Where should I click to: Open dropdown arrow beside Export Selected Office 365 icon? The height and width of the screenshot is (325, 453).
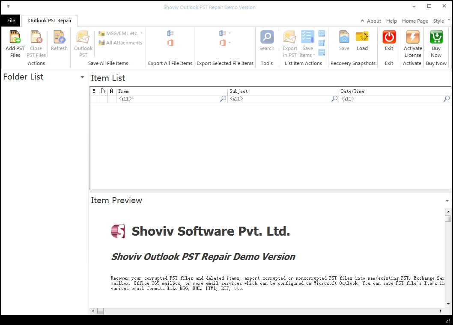pos(229,43)
